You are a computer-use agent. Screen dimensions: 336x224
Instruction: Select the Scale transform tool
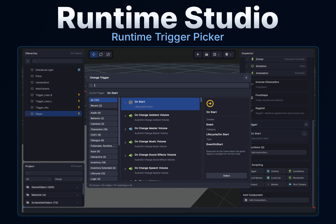click(108, 54)
